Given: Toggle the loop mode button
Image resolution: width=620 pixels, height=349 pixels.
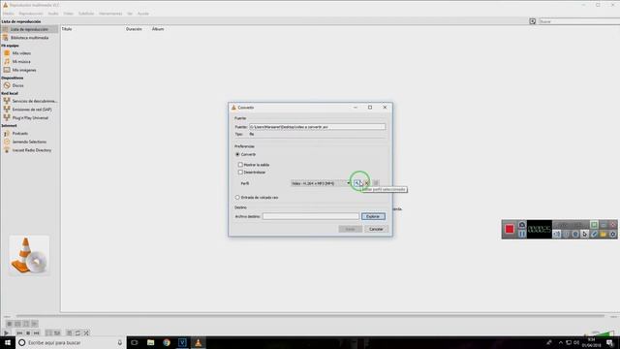Looking at the screenshot, I should (x=77, y=333).
